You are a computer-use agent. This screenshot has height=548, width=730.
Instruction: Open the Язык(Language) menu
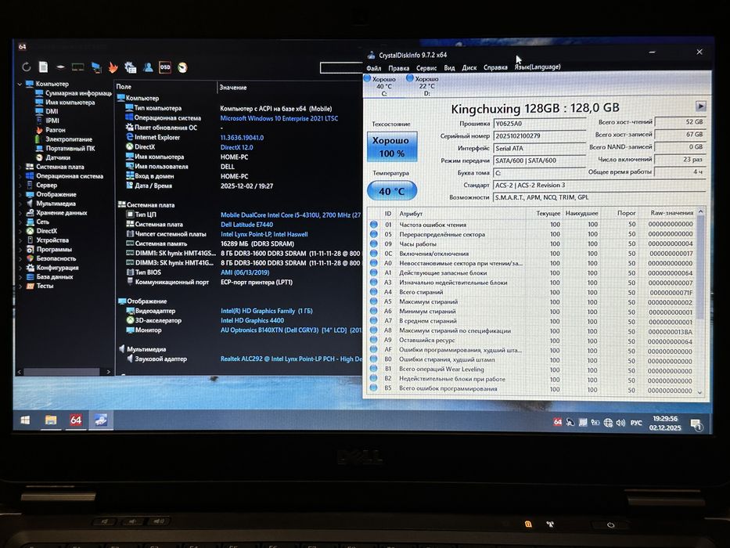coord(538,67)
